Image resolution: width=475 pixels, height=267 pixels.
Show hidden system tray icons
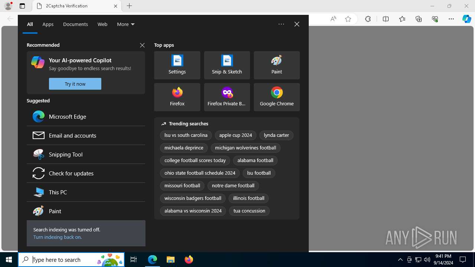point(400,260)
